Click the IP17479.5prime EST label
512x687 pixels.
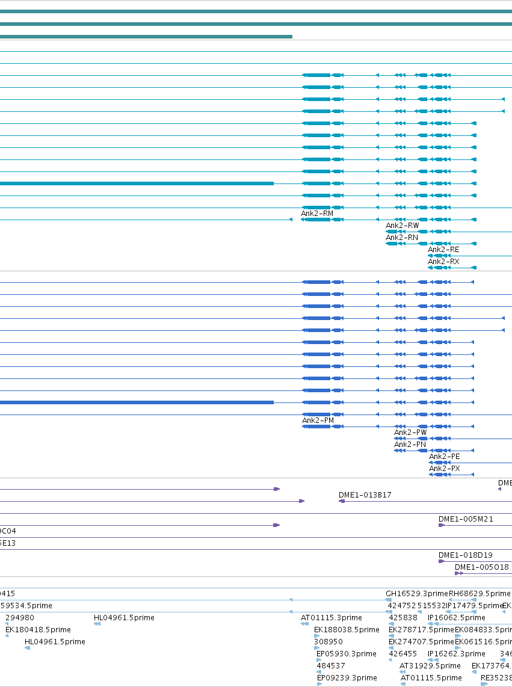point(474,606)
